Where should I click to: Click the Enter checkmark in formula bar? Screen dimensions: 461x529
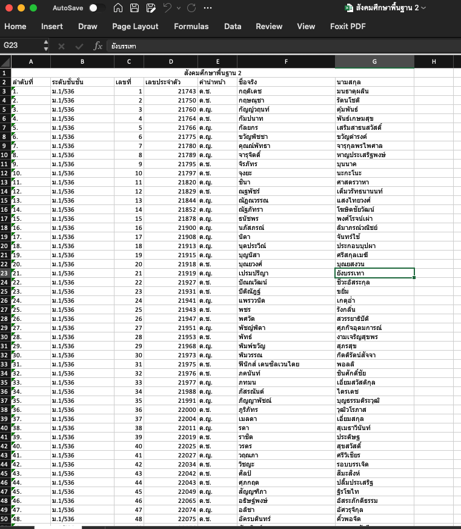[79, 46]
